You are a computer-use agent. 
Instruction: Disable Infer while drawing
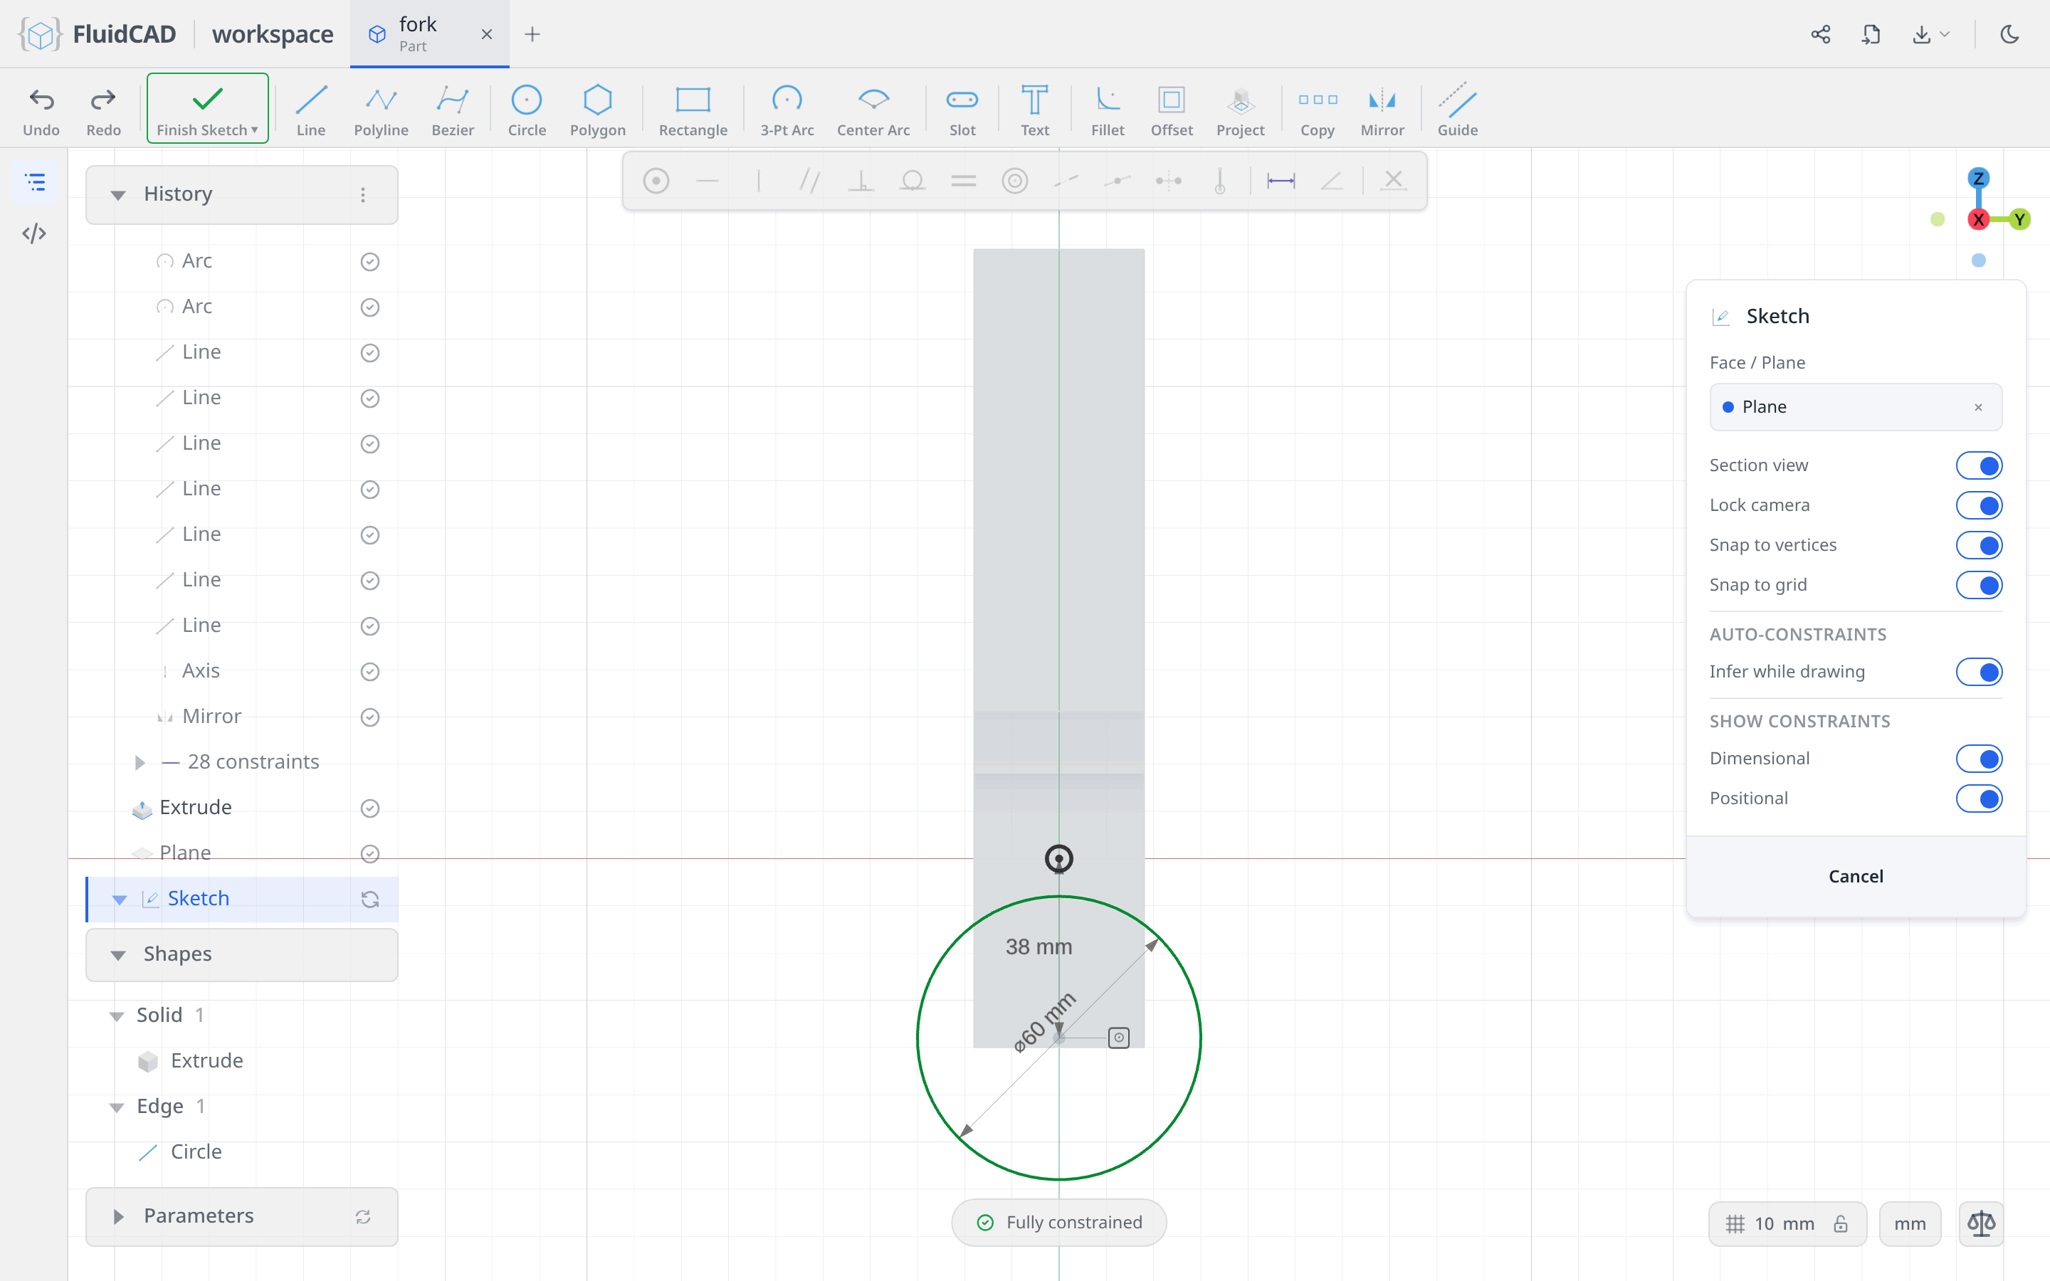tap(1979, 672)
